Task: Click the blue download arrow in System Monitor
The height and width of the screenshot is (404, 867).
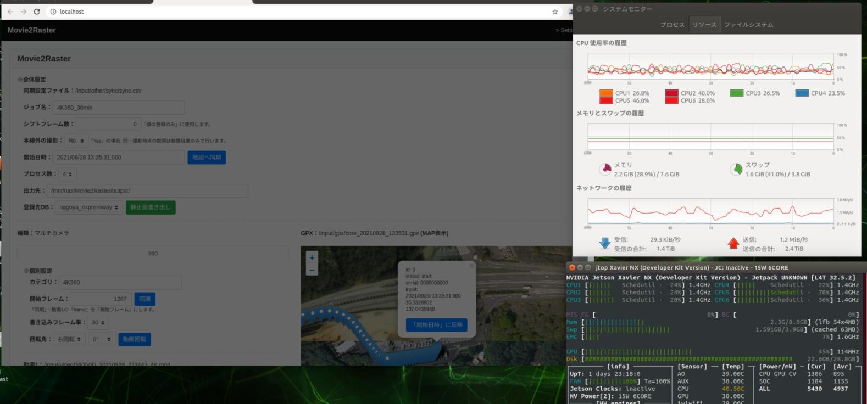Action: coord(605,243)
